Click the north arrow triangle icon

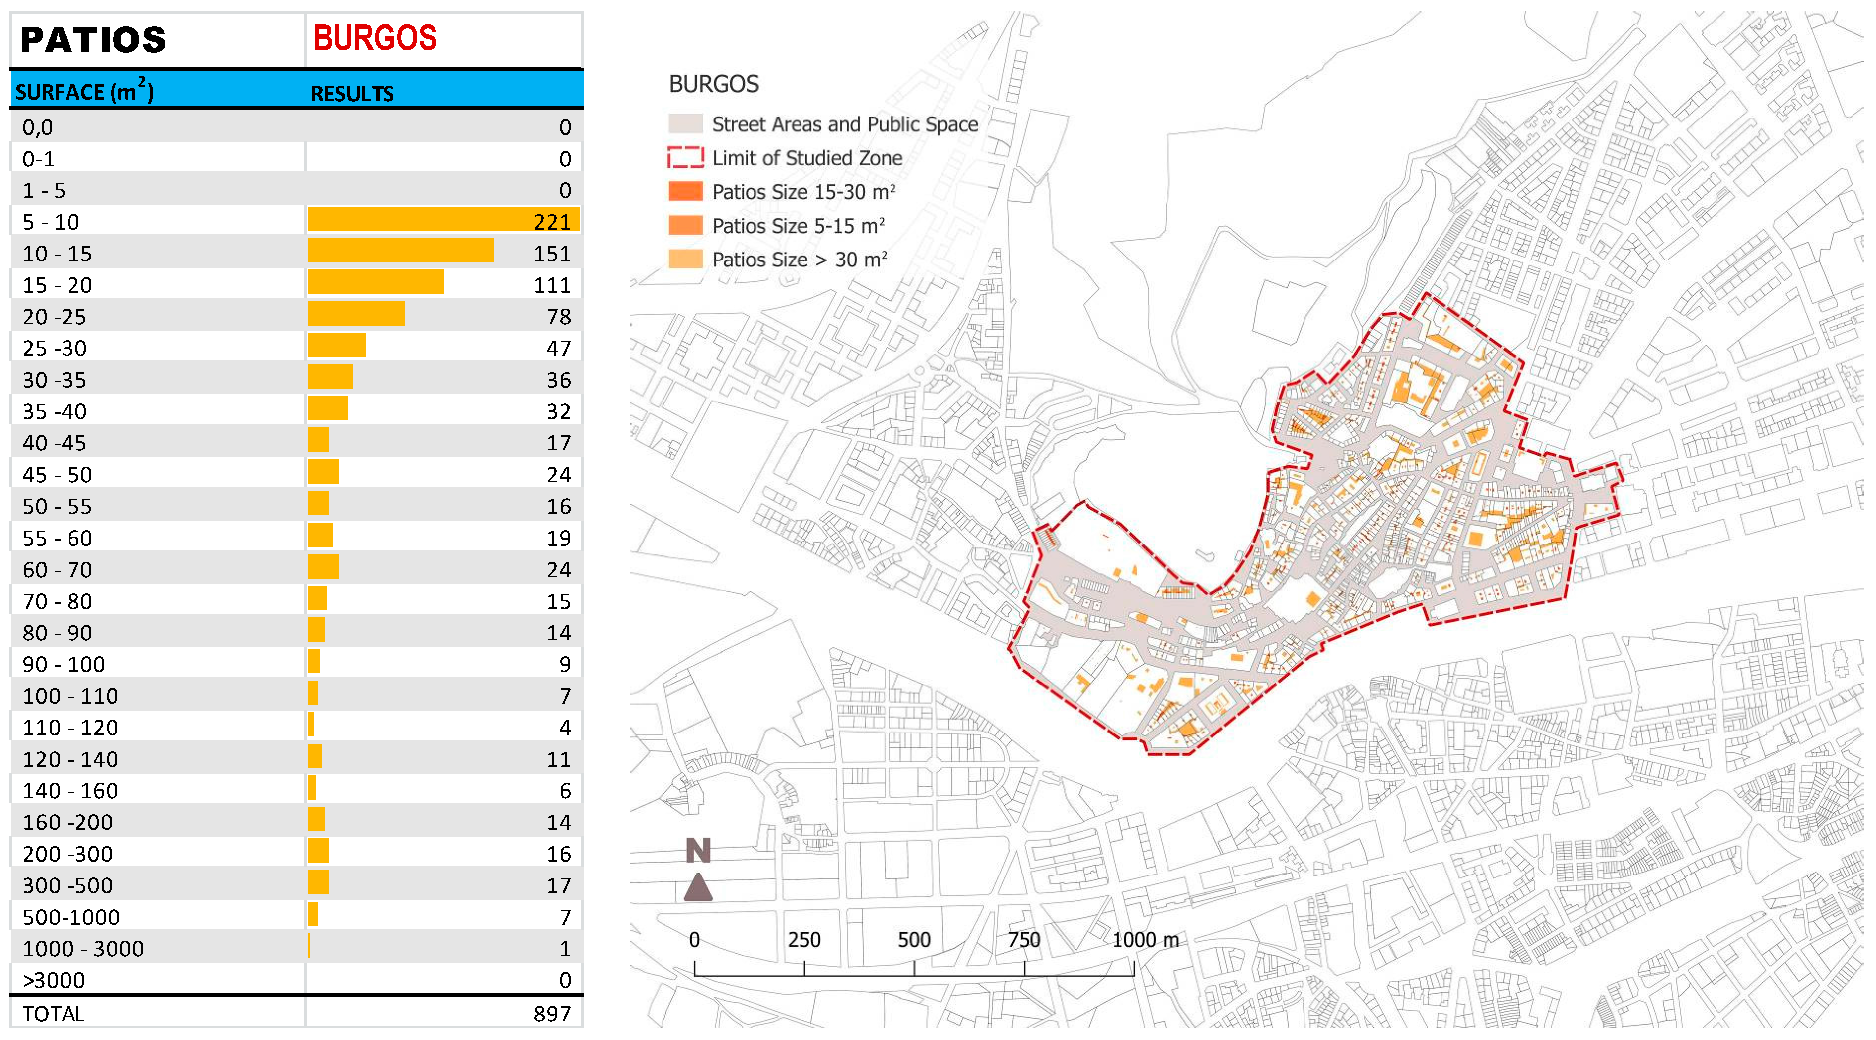coord(698,886)
